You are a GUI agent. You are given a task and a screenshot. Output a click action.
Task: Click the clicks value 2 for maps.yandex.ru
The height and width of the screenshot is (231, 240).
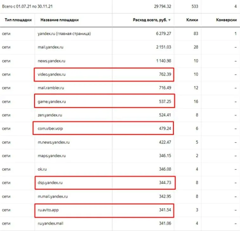197,156
